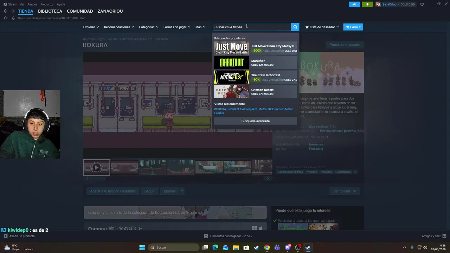Viewport: 450px width, 253px height.
Task: Open Lista de deseados wishlist
Action: pos(322,27)
